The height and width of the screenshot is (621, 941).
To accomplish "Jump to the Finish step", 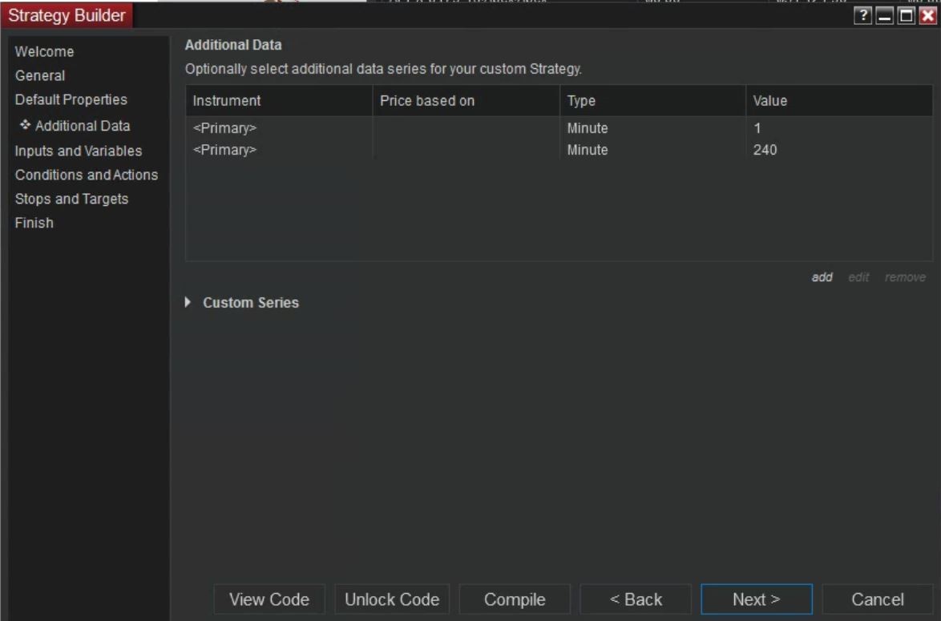I will [34, 223].
